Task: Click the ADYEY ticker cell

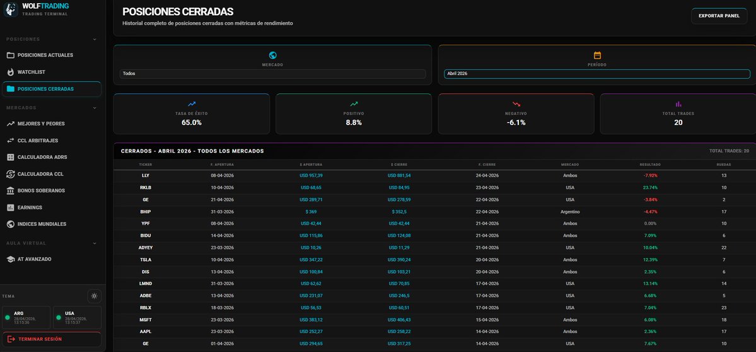Action: tap(146, 248)
